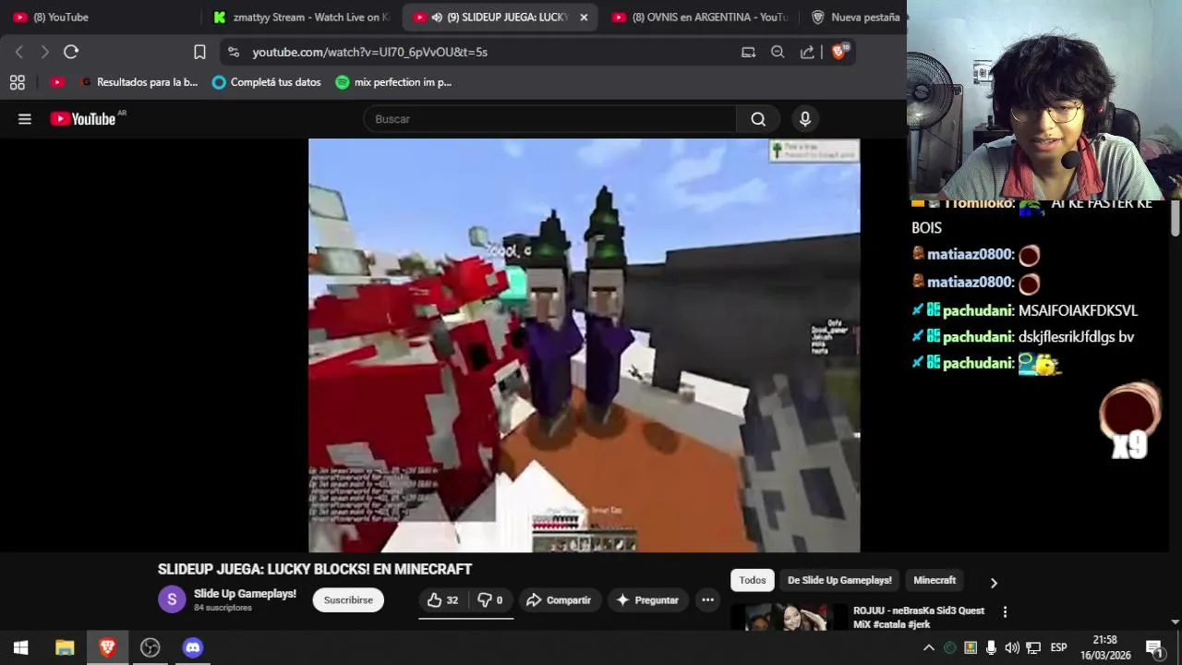The width and height of the screenshot is (1182, 665).
Task: Select the Todos filter chip
Action: pos(753,580)
